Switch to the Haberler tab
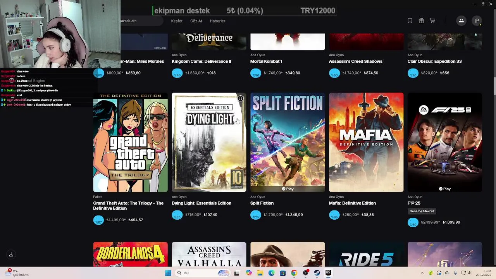This screenshot has width=496, height=279. [x=217, y=21]
